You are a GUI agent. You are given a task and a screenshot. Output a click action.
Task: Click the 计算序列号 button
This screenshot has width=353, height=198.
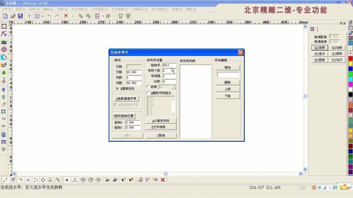161,121
